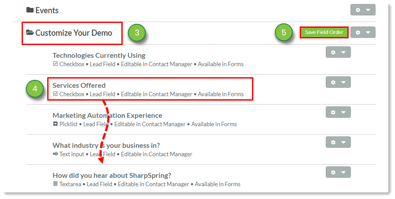395x199 pixels.
Task: Select the Technologies Currently Using field title
Action: pos(99,56)
